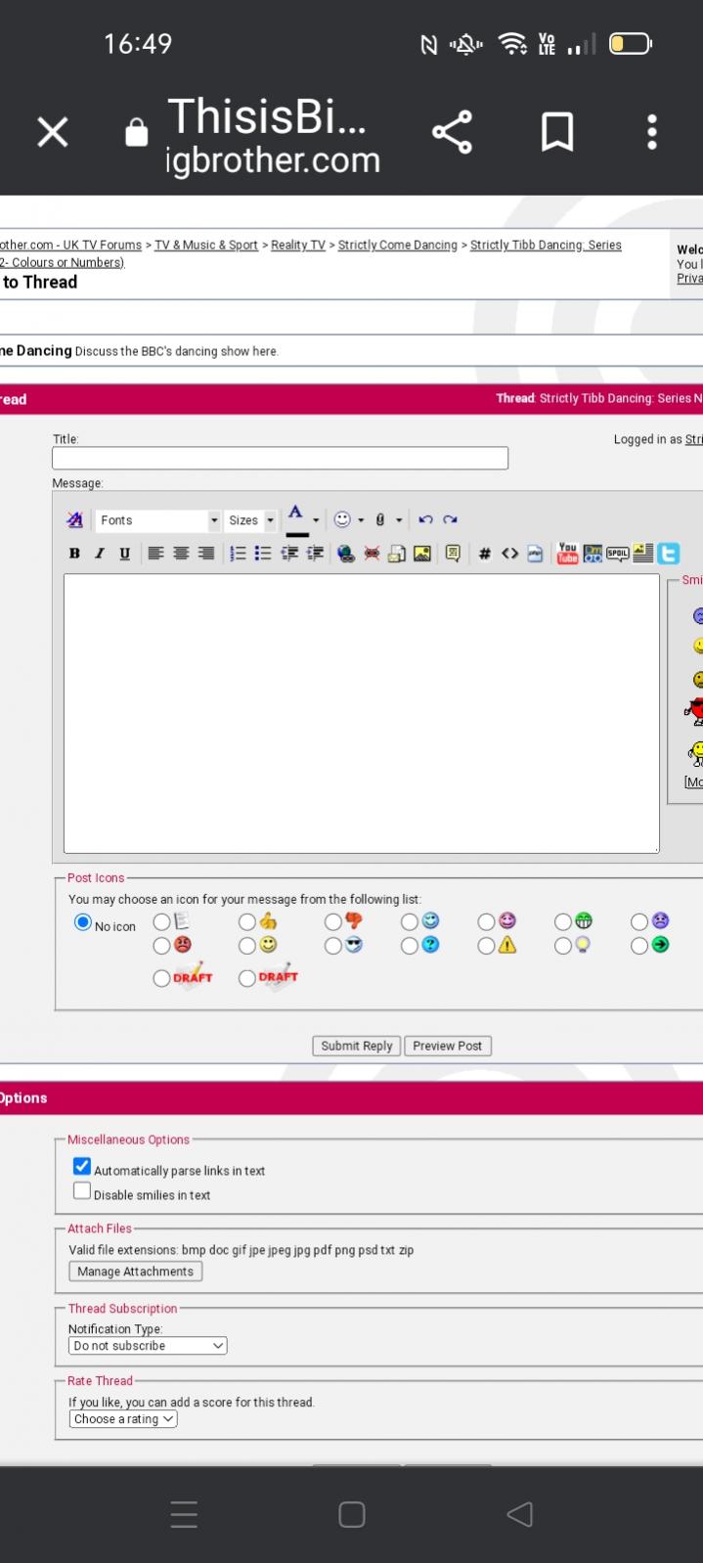The height and width of the screenshot is (1563, 703).
Task: Enable "Disable smilies in text" checkbox
Action: pyautogui.click(x=82, y=1190)
